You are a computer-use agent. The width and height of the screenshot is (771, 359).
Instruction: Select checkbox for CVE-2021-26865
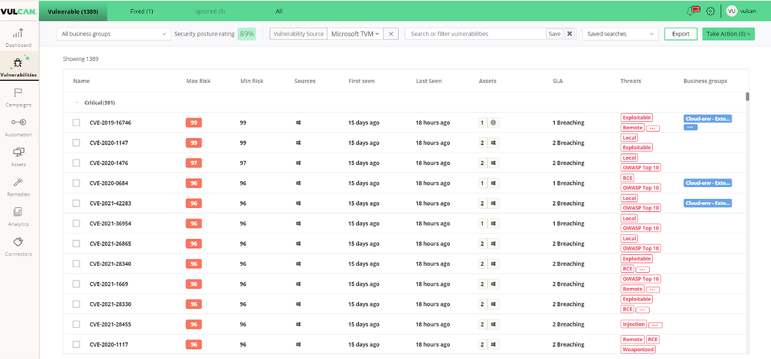point(76,243)
